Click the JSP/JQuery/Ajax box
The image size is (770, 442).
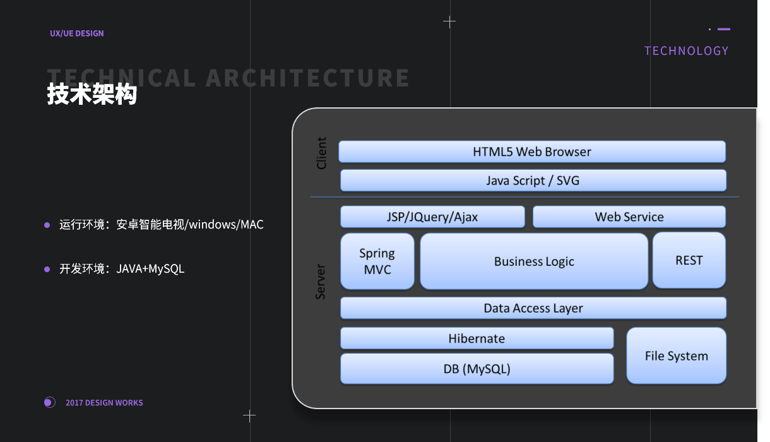[432, 217]
